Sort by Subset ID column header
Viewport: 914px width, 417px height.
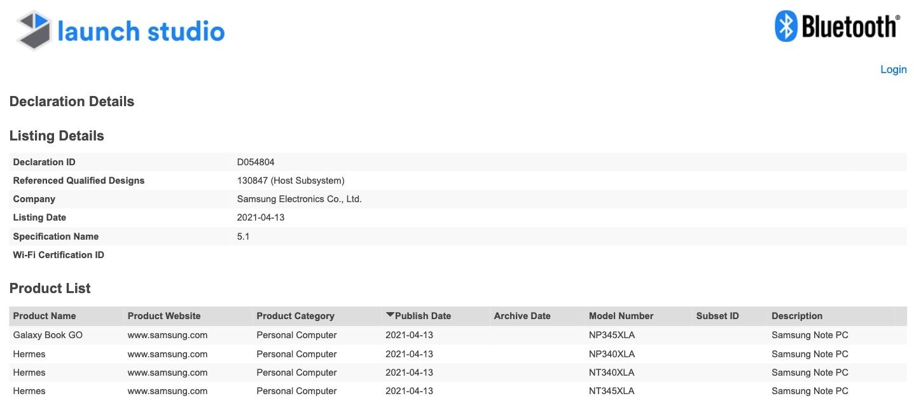[717, 316]
